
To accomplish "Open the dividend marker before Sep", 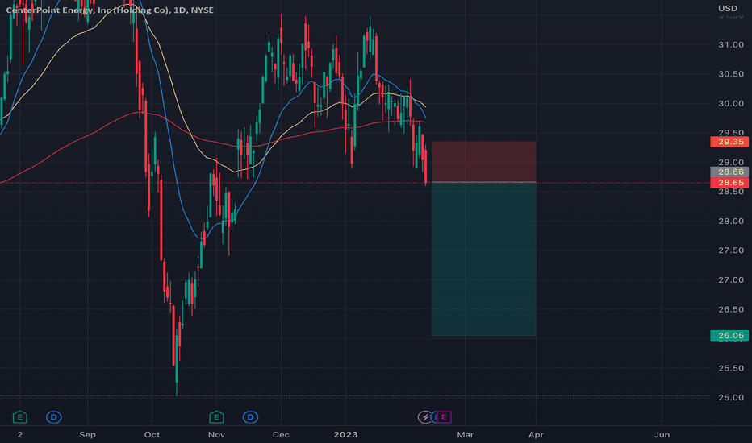I will [54, 417].
